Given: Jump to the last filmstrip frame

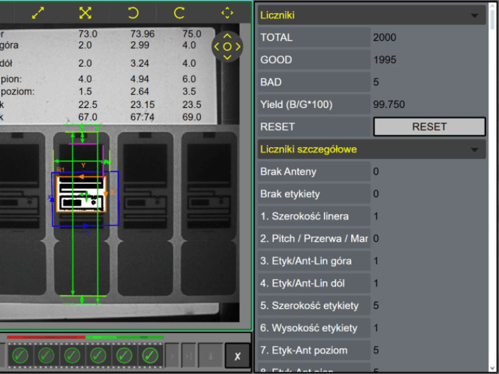Looking at the screenshot, I should click(x=189, y=356).
